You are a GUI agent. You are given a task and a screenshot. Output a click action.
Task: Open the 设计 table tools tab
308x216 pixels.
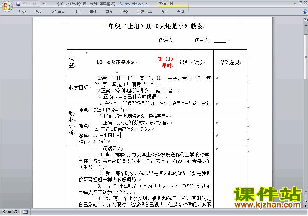click(164, 12)
